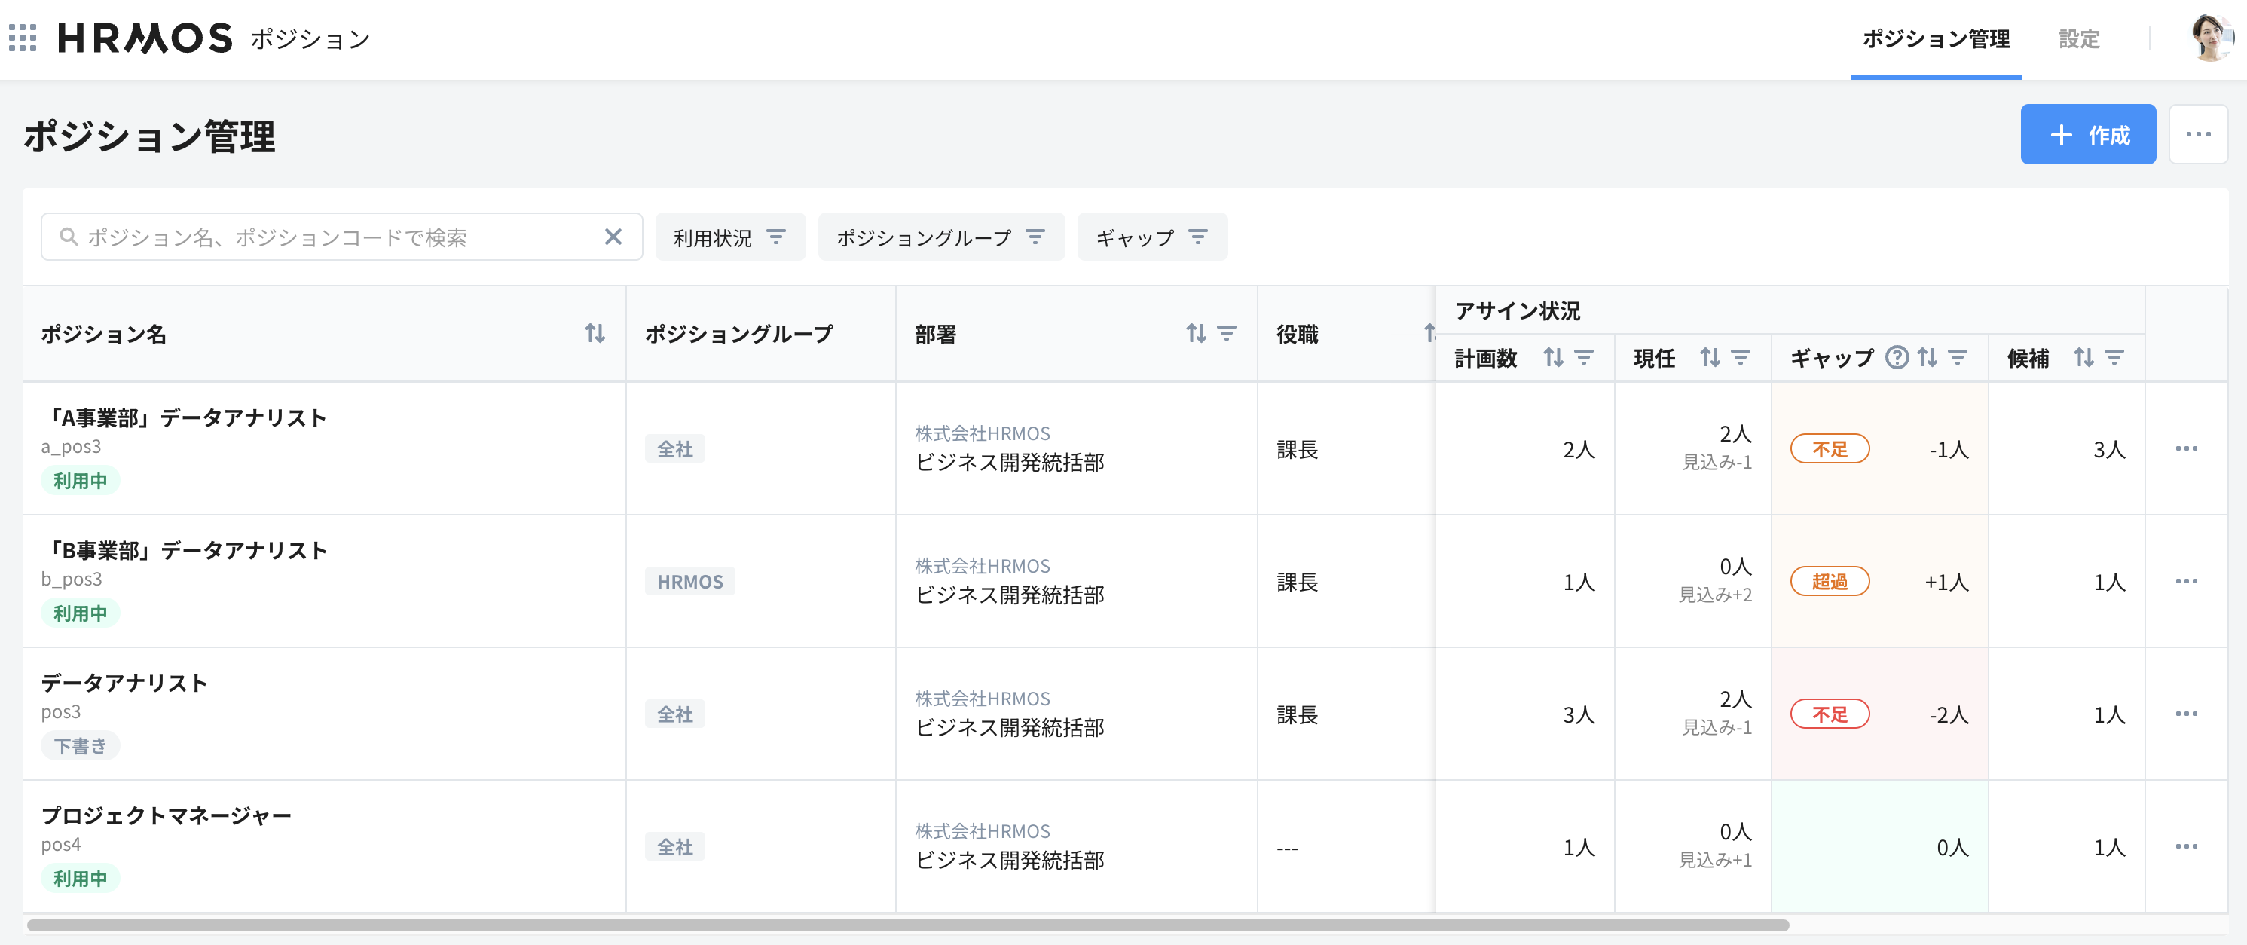Viewport: 2247px width, 945px height.
Task: Clear the search field with the X icon
Action: tap(614, 237)
